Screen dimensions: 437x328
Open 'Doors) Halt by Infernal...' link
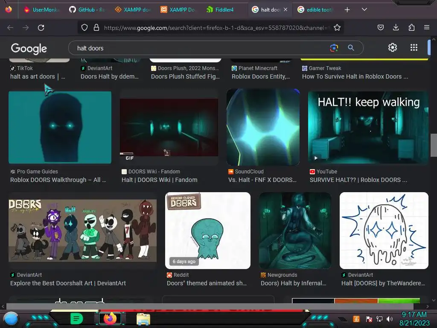(294, 283)
